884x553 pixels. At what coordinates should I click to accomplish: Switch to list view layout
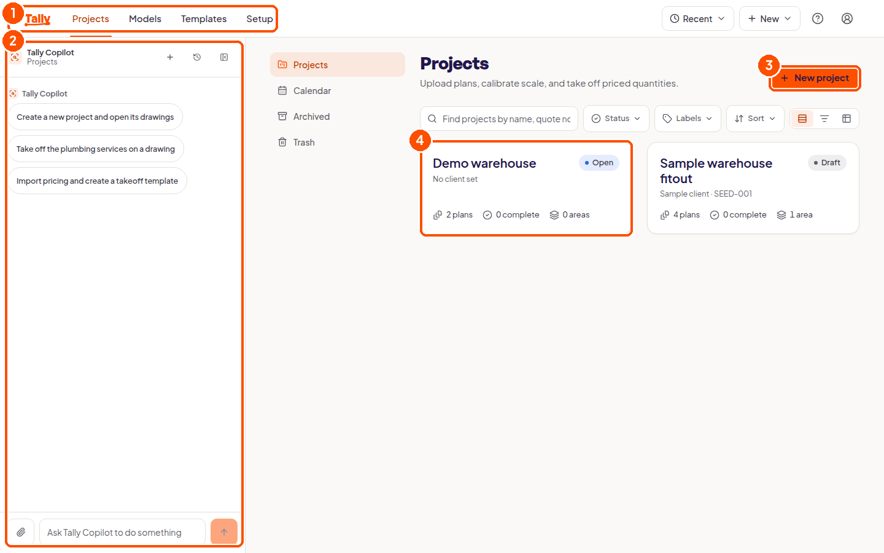coord(824,119)
